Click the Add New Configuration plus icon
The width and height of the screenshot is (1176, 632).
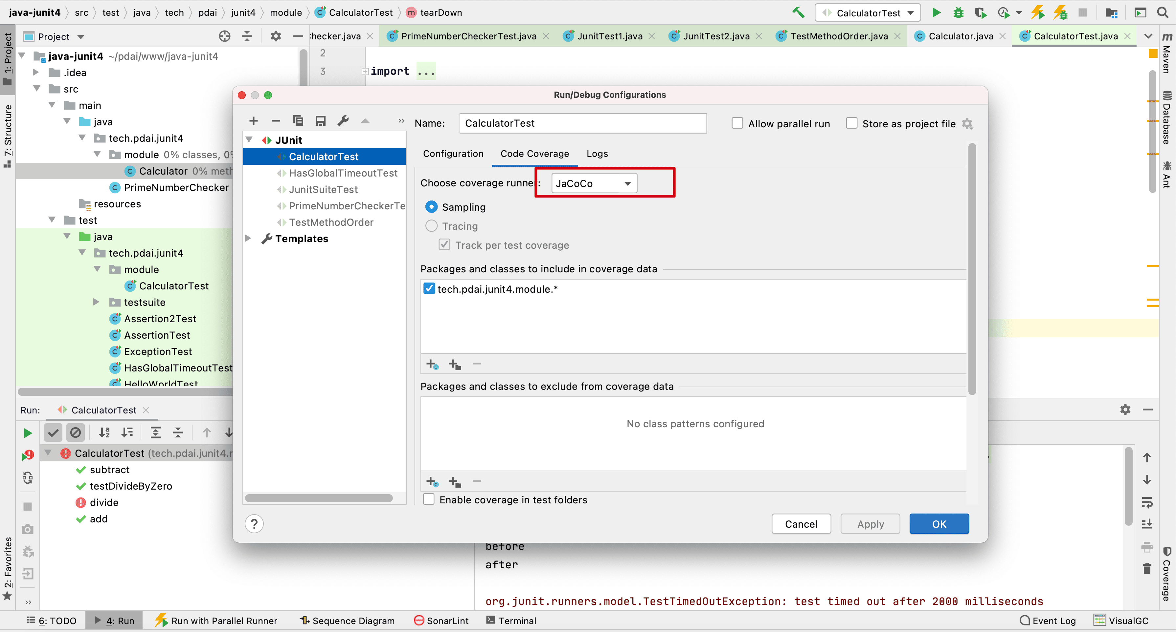point(253,121)
